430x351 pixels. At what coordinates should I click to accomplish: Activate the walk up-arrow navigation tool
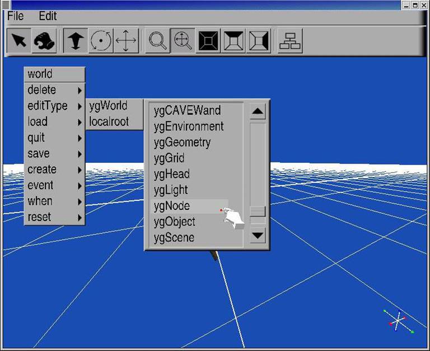tap(76, 40)
